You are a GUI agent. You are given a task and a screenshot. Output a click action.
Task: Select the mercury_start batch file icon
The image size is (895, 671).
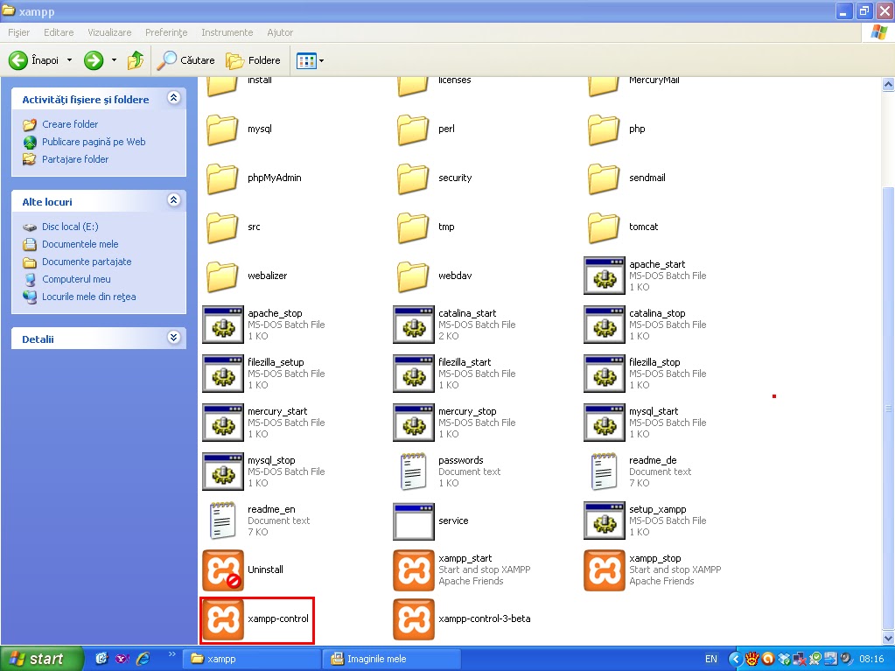click(x=223, y=423)
